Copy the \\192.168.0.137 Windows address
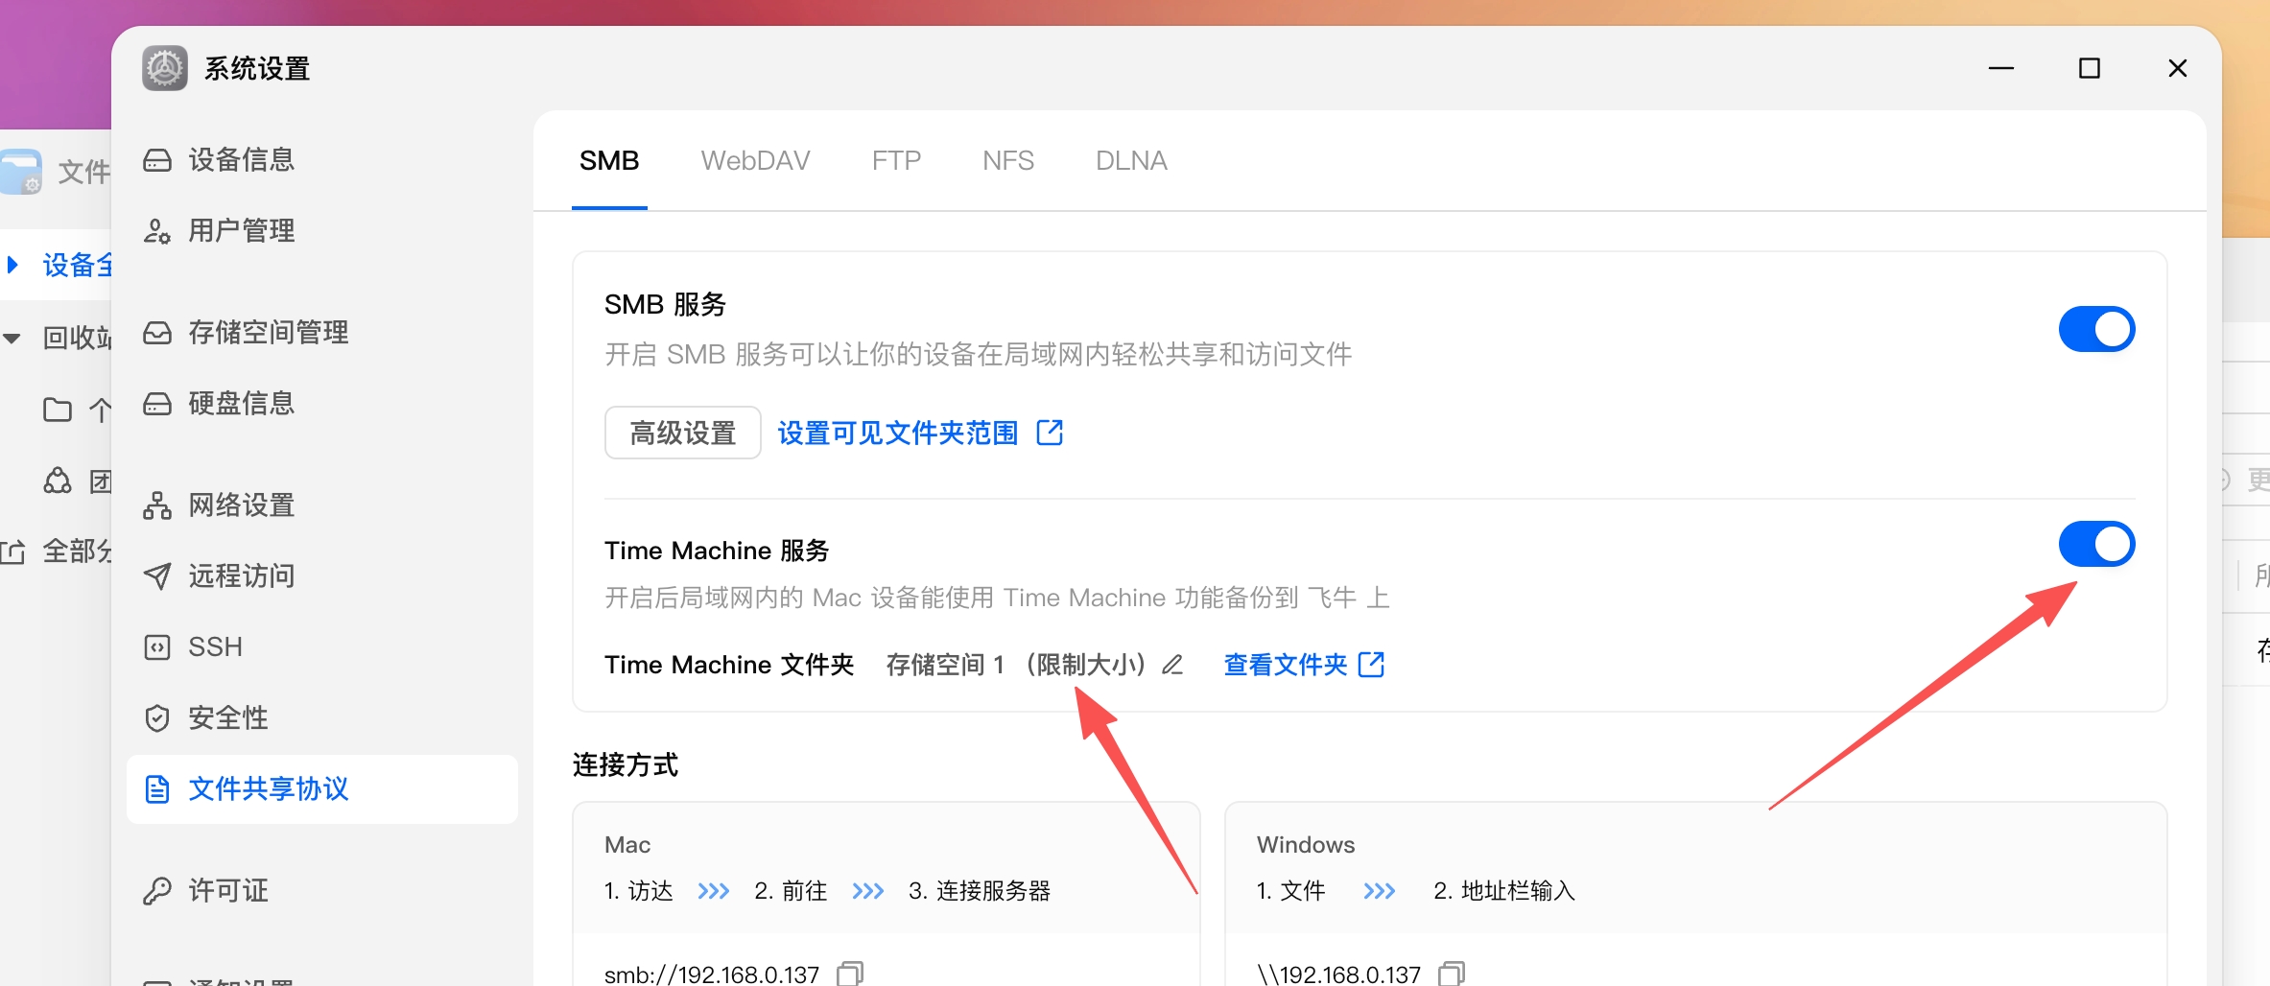2270x986 pixels. click(1452, 974)
